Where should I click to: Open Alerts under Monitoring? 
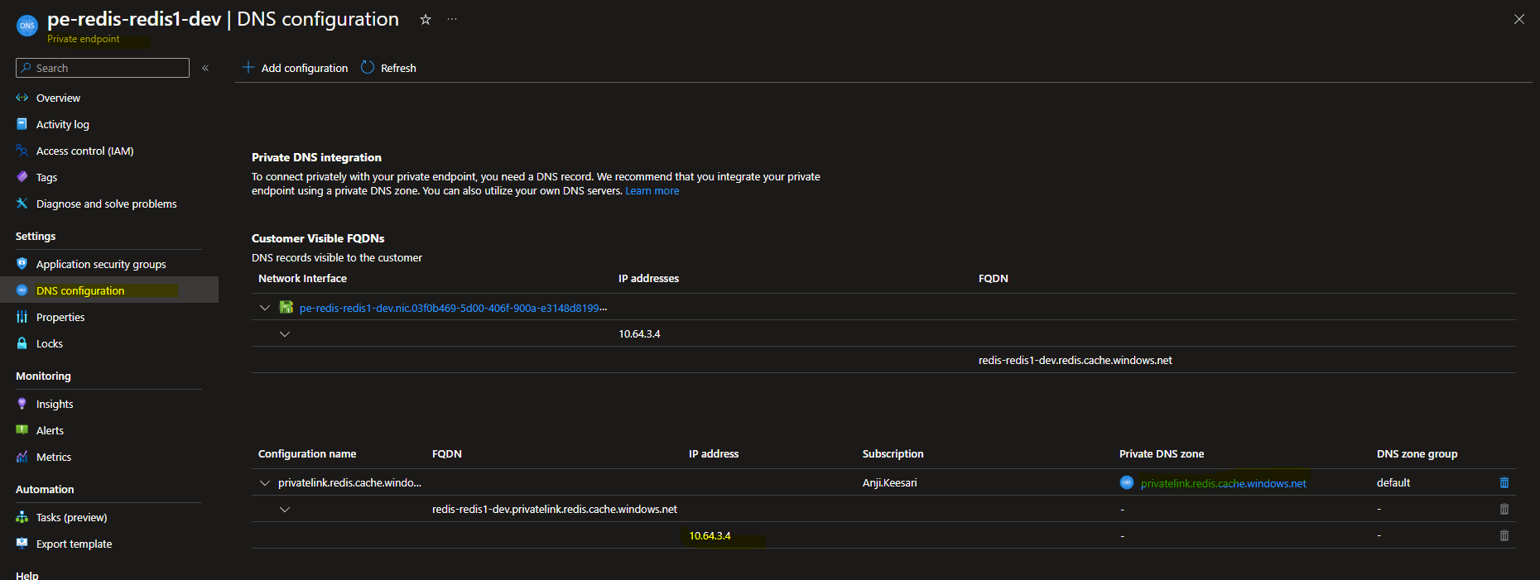tap(50, 430)
